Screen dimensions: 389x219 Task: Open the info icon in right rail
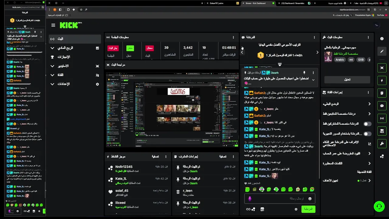[382, 39]
